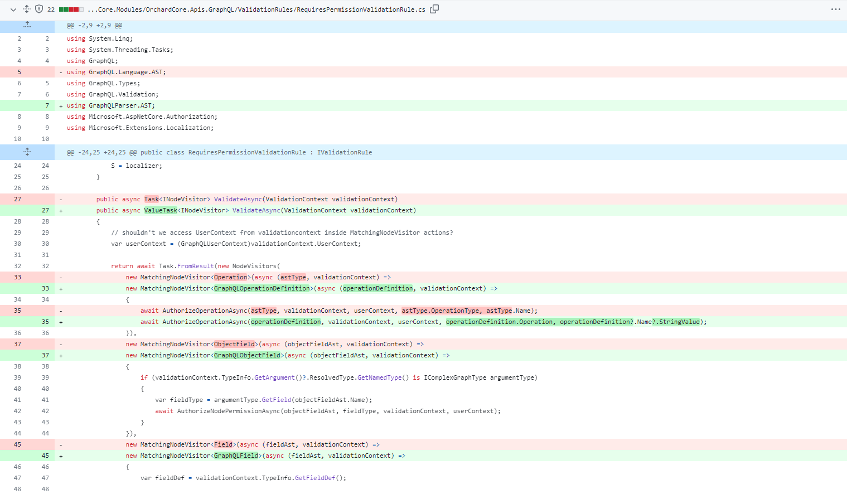Click the minus marker on removed line 37
The width and height of the screenshot is (847, 494).
click(x=61, y=344)
